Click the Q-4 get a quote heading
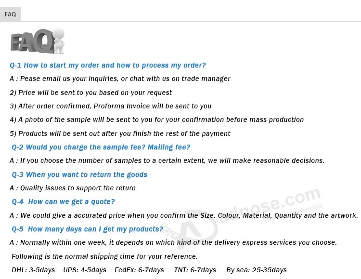Image resolution: width=361 pixels, height=279 pixels. click(63, 202)
